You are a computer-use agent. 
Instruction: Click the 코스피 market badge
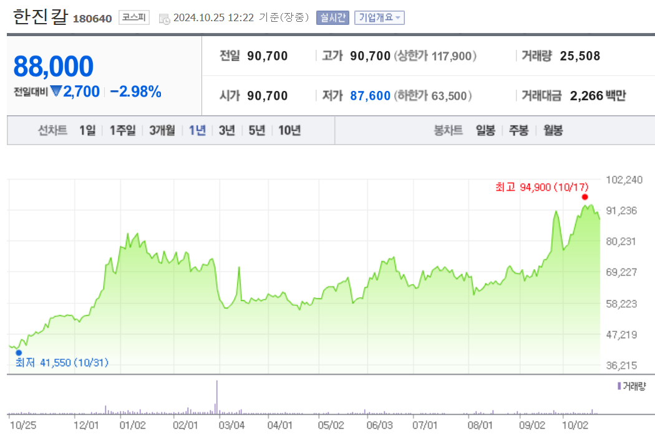coord(134,17)
